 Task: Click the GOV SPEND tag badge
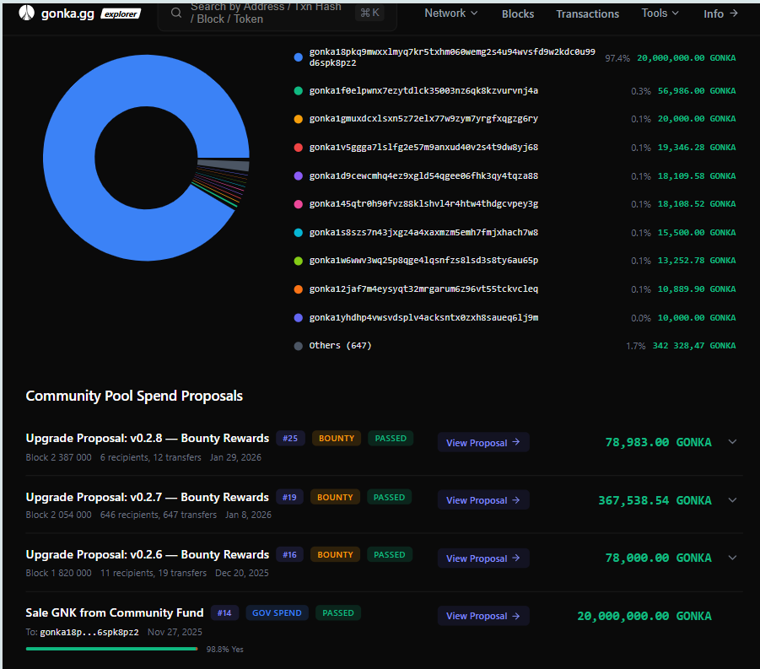click(278, 613)
